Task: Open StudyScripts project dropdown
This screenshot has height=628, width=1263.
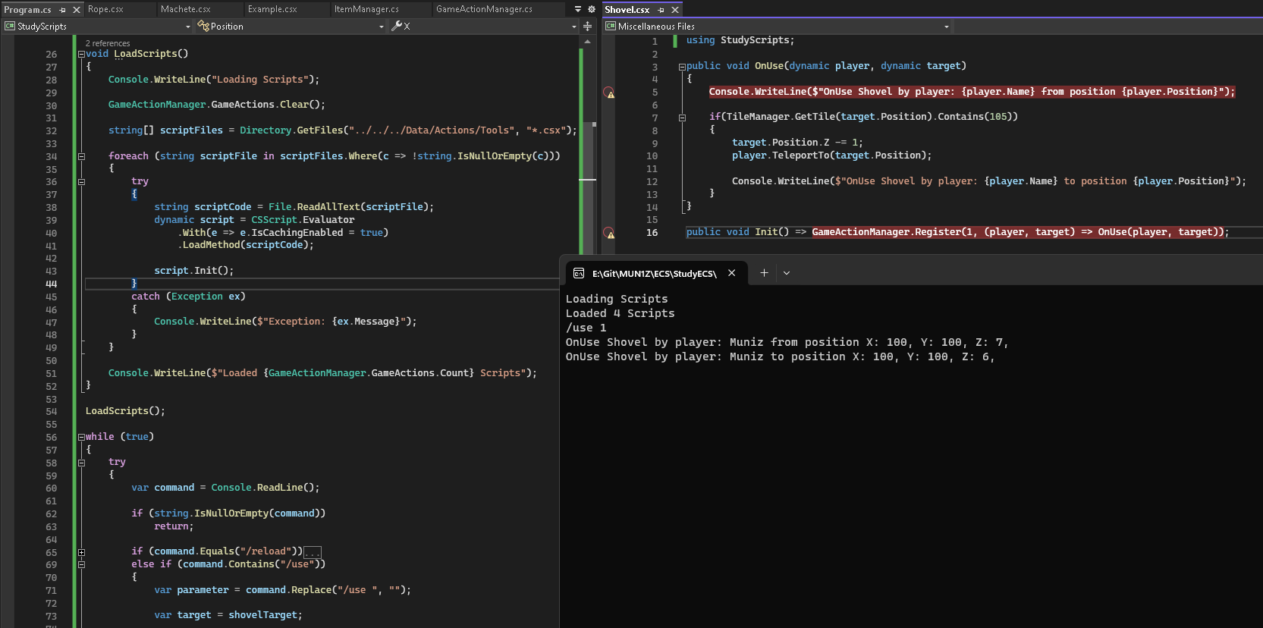Action: (x=98, y=27)
